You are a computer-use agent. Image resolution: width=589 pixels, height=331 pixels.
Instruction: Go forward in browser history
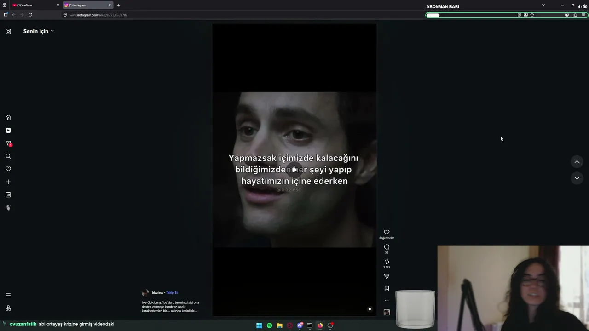click(22, 15)
